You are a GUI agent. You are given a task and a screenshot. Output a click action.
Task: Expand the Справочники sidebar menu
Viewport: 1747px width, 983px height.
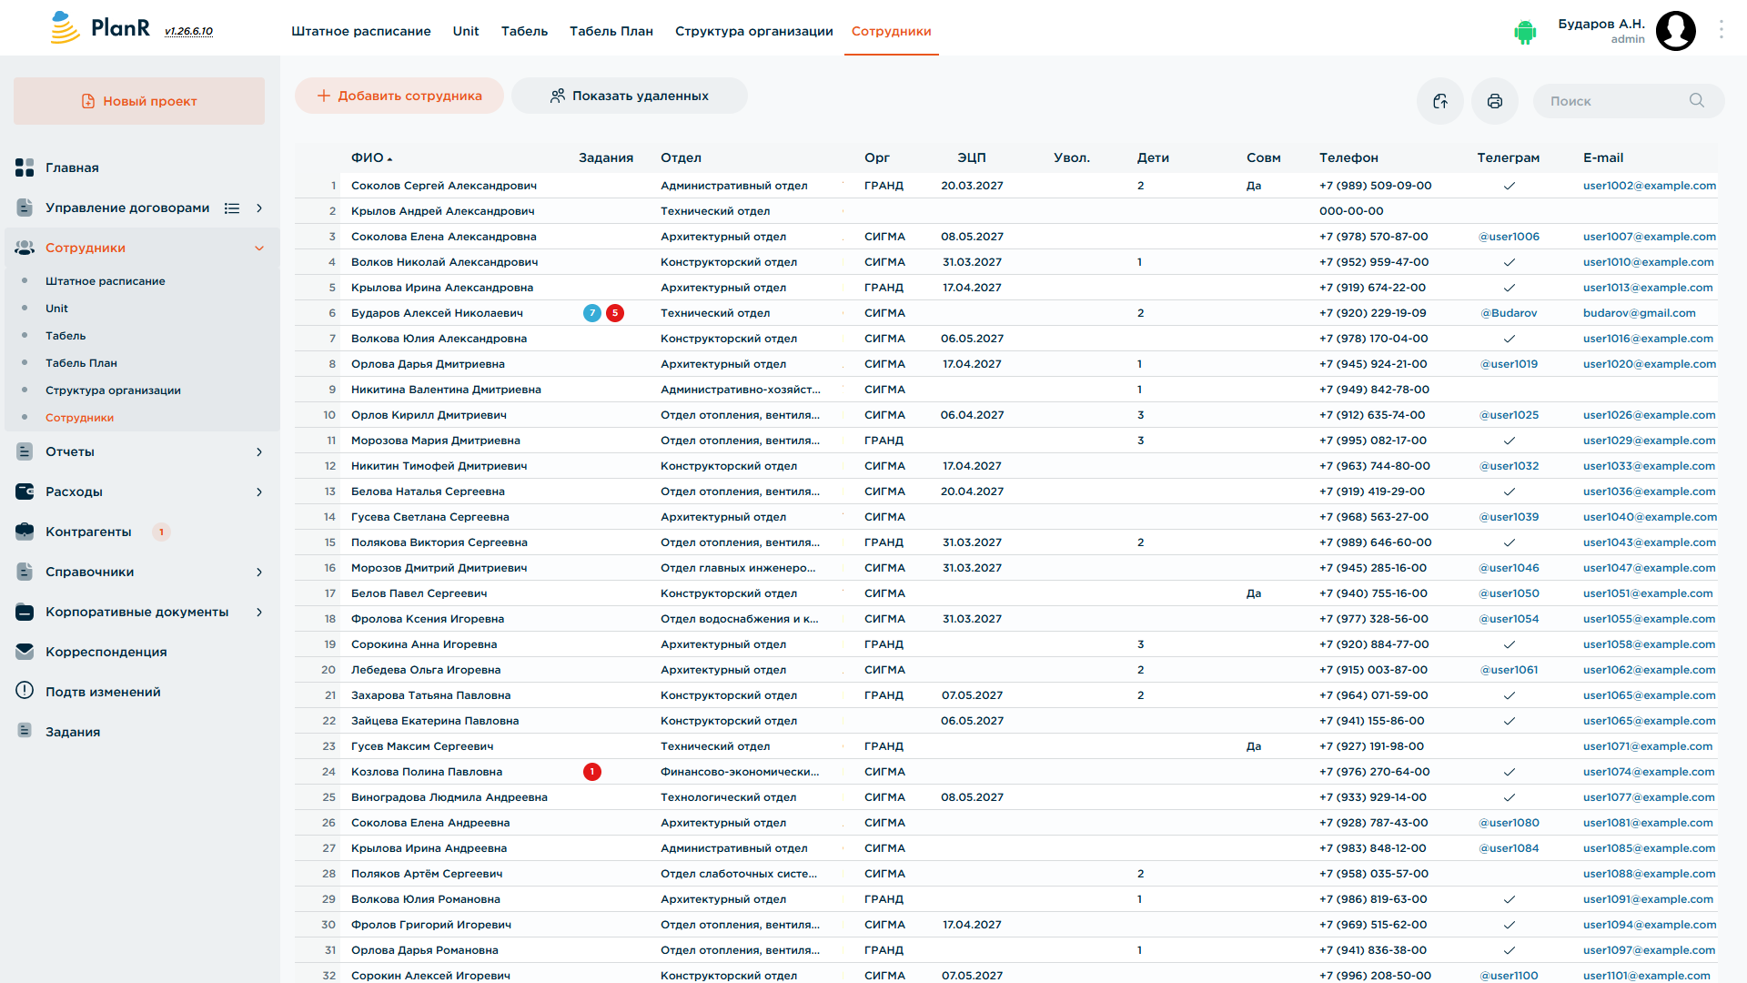tap(259, 573)
